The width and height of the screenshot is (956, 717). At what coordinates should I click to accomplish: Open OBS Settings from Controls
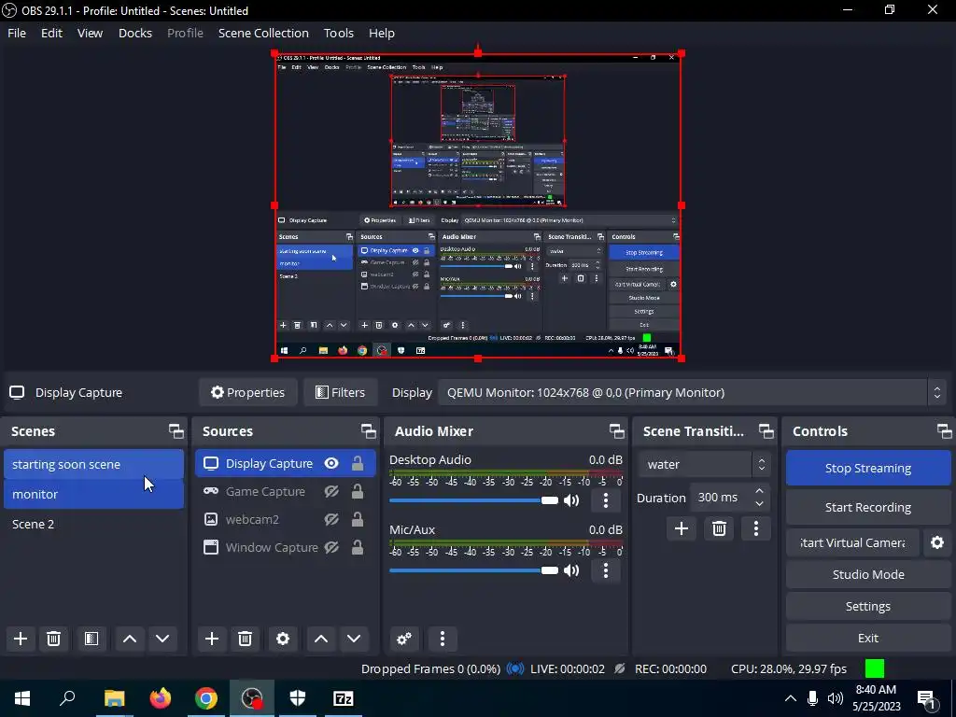tap(868, 606)
